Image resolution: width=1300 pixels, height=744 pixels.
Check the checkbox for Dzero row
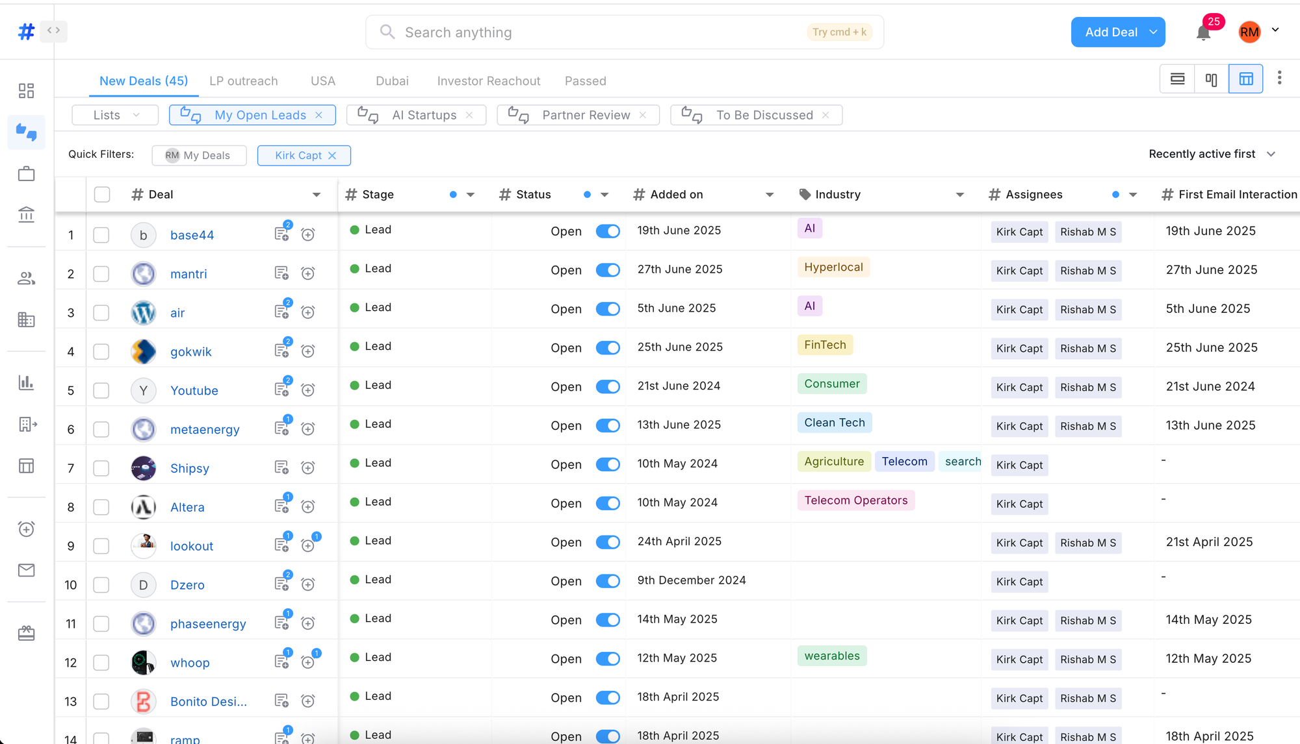tap(101, 585)
